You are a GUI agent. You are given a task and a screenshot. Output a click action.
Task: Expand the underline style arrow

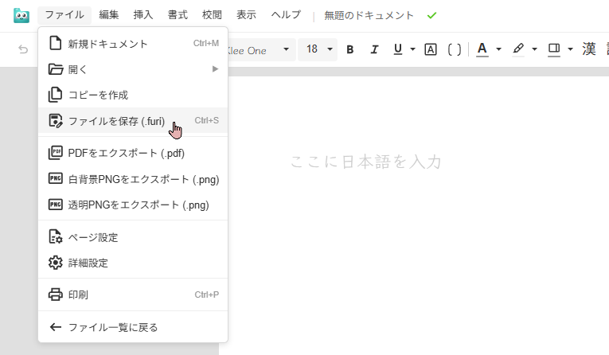[x=412, y=49]
